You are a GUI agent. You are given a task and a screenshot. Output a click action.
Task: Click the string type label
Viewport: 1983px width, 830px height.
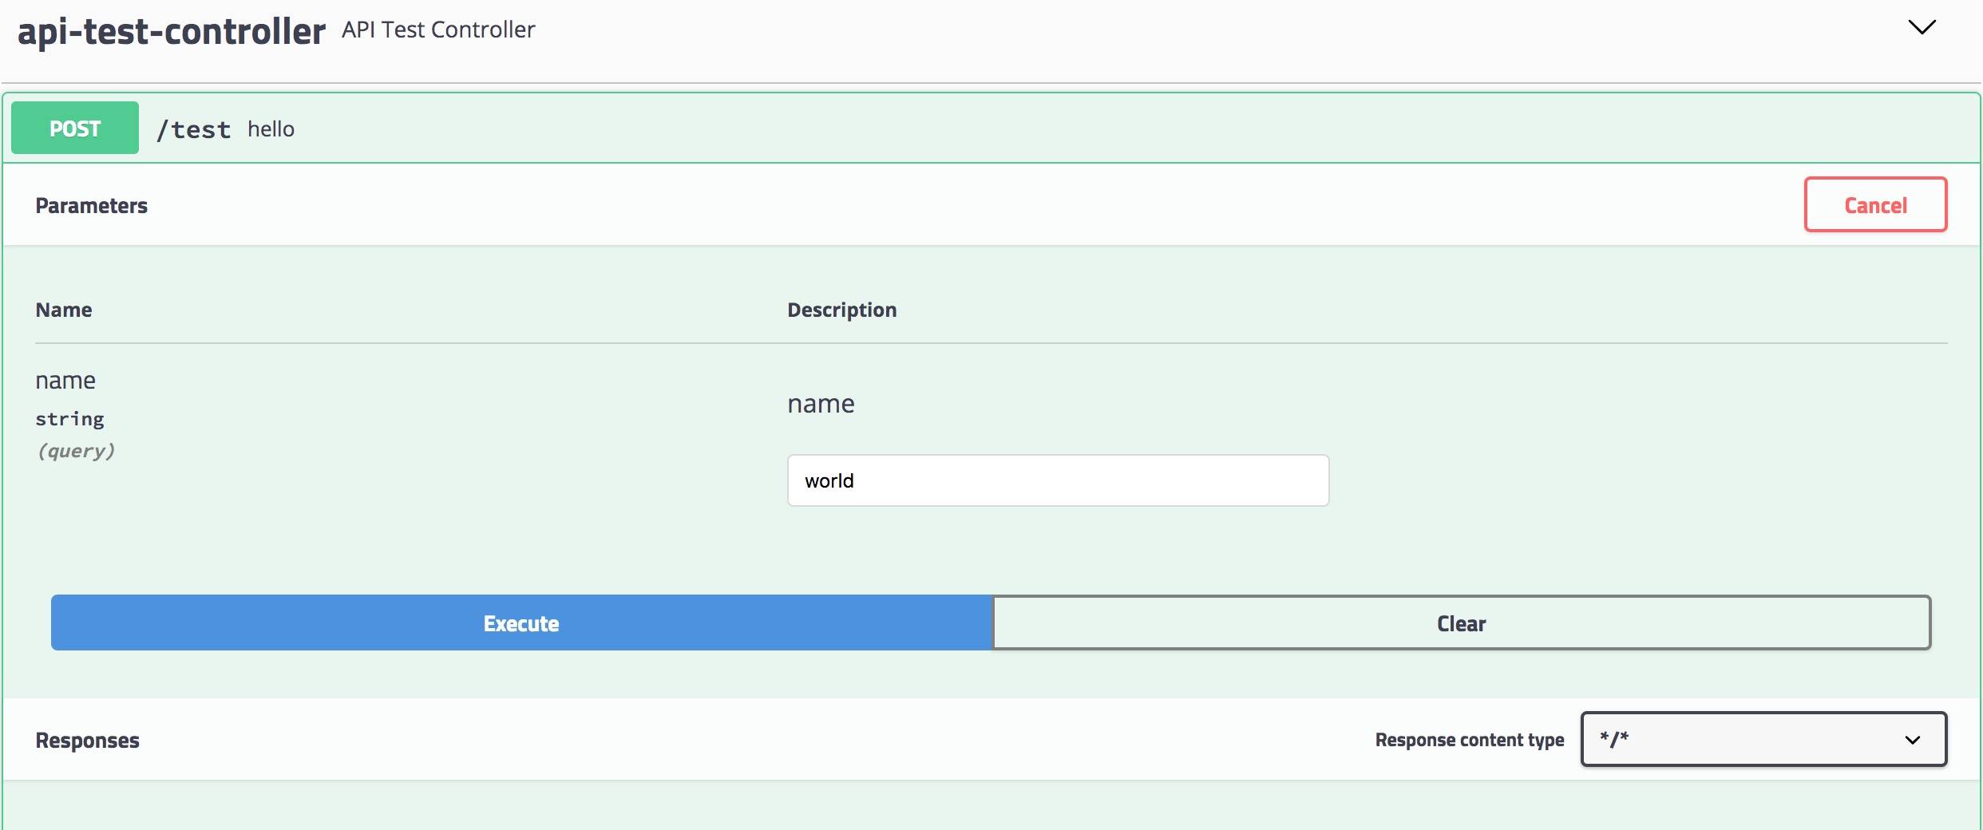tap(69, 419)
